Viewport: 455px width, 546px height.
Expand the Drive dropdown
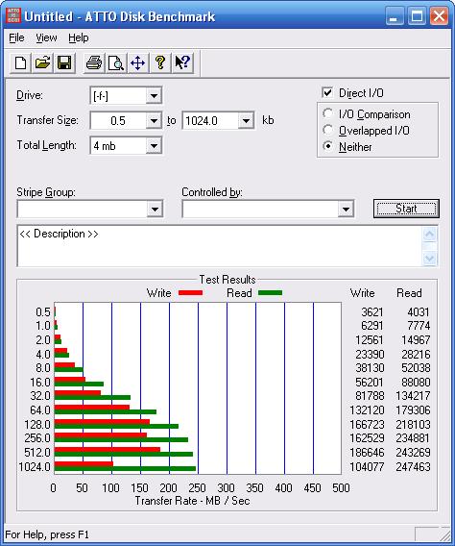[x=154, y=95]
